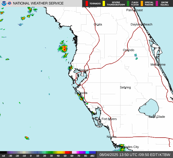
Task: Select the Sarasota label on map
Action: coord(81,93)
